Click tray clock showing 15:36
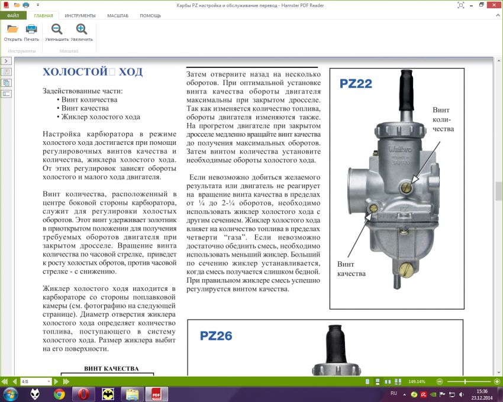 pyautogui.click(x=482, y=394)
